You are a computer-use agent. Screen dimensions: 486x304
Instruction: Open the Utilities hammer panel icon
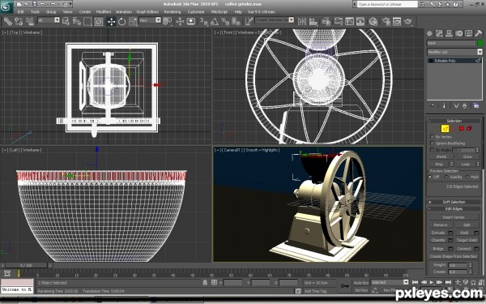click(479, 33)
